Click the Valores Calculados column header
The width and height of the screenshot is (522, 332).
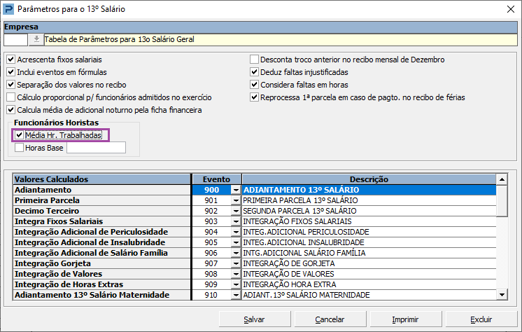click(102, 179)
